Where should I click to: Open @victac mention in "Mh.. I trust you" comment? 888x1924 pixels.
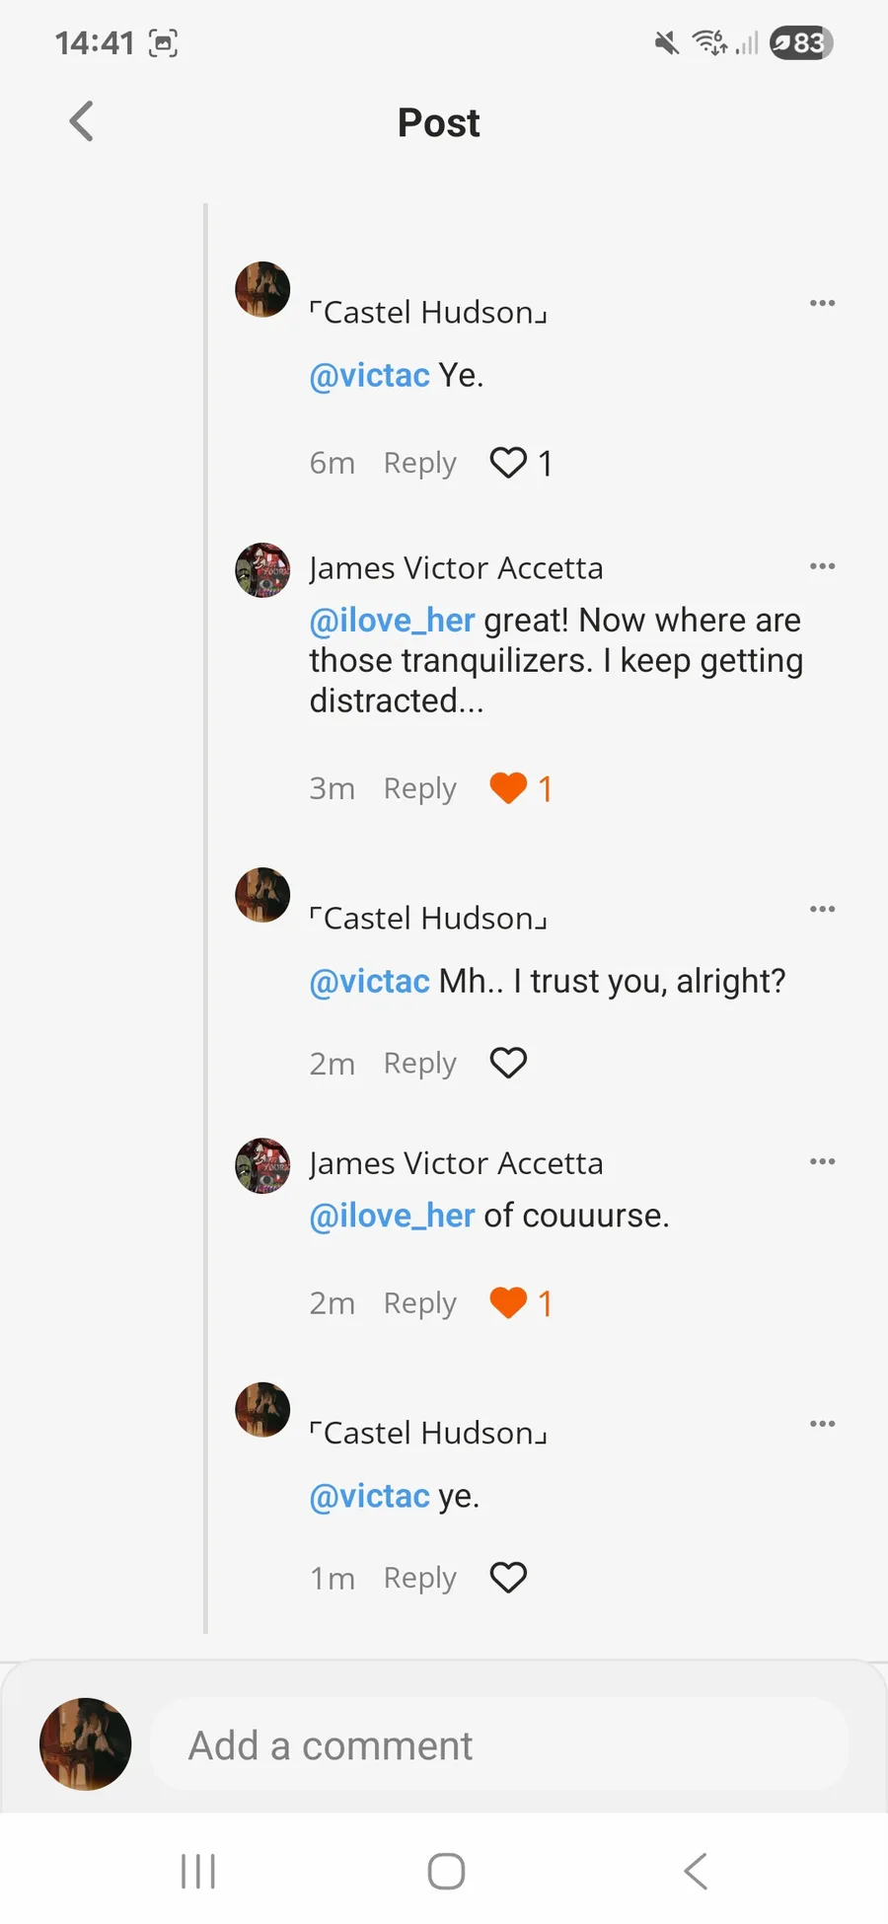click(x=369, y=982)
